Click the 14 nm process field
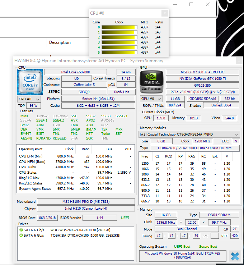Screen dimensions: 244x265 pyautogui.click(x=126, y=72)
